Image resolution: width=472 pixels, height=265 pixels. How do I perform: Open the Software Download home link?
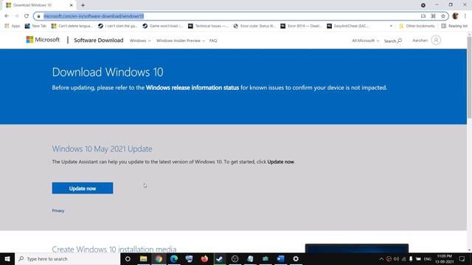pos(98,40)
